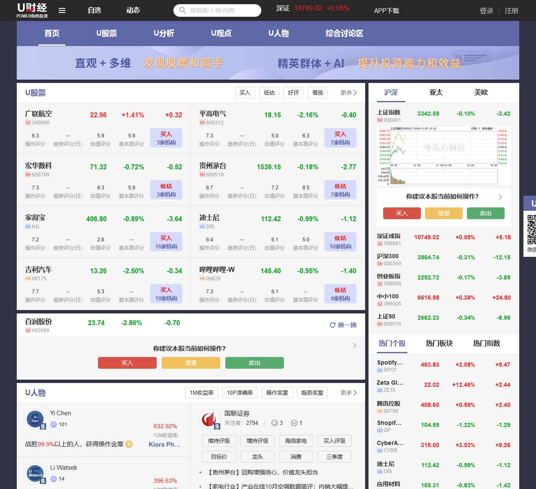Open 自选 in the top bar
Image resolution: width=536 pixels, height=489 pixels.
(95, 10)
